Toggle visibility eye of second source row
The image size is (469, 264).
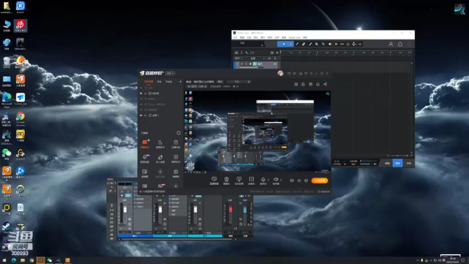coord(141,93)
